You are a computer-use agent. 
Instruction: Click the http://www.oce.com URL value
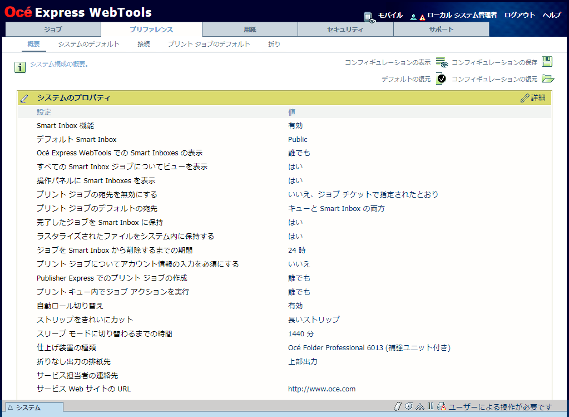pos(322,389)
